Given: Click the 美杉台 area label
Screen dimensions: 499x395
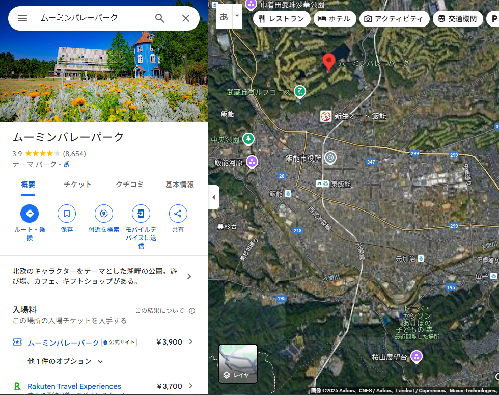Looking at the screenshot, I should point(227,226).
